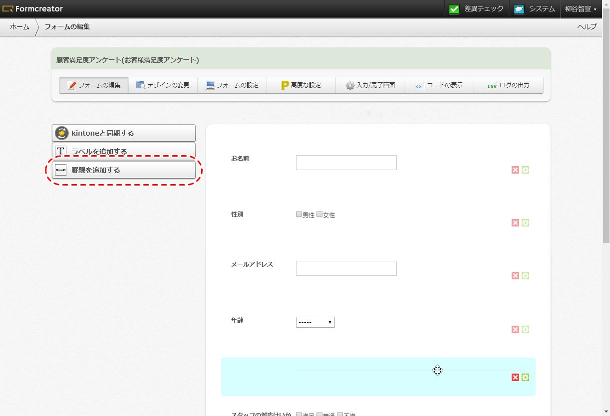This screenshot has height=416, width=610.
Task: Click the システム icon in the header
Action: click(519, 9)
